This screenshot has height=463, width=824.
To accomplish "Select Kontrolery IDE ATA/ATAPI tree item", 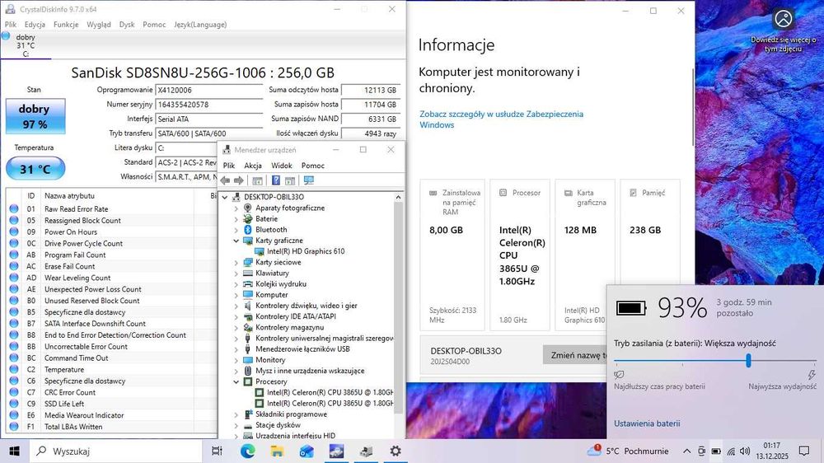I will pyautogui.click(x=295, y=316).
